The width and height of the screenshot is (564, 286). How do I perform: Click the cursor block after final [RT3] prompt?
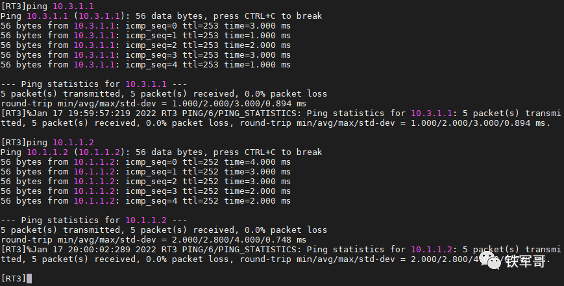tap(29, 278)
